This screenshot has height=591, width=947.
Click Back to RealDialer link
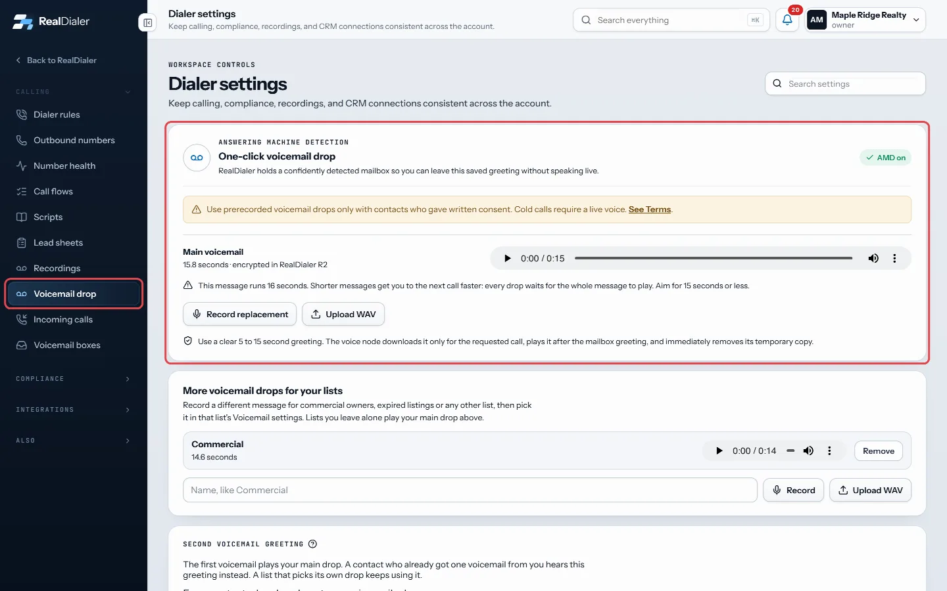(x=57, y=60)
